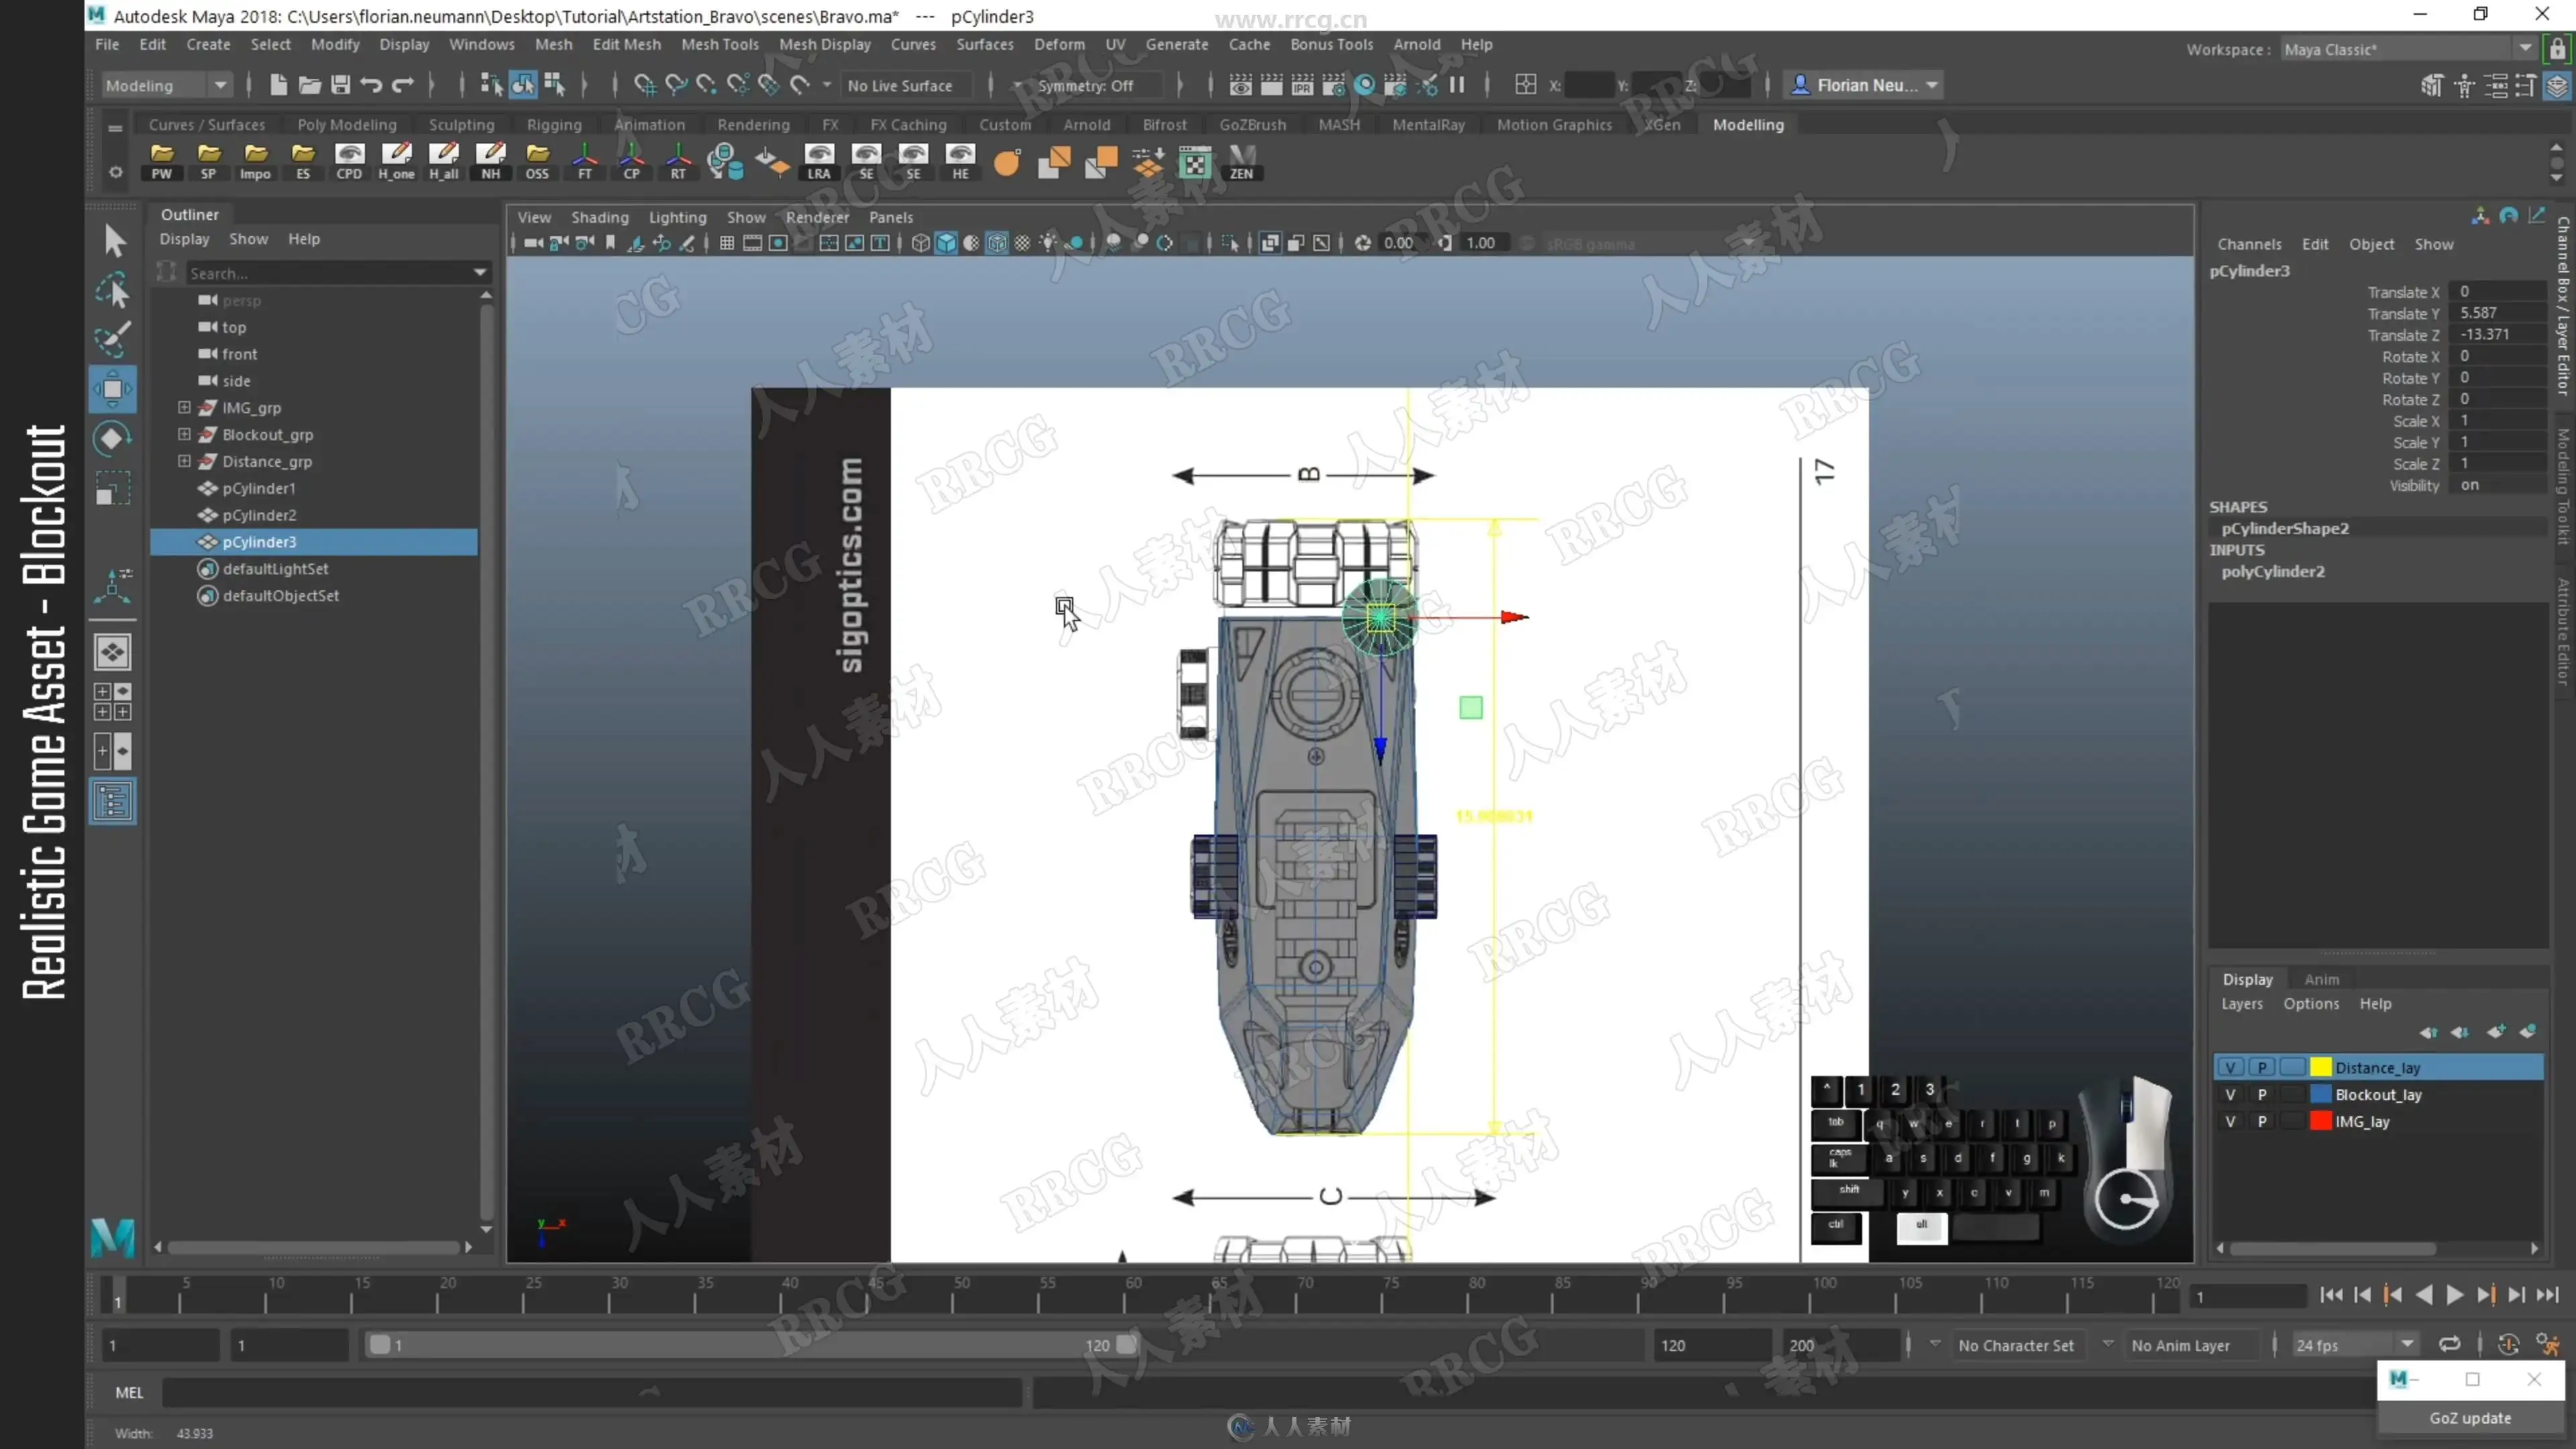Image resolution: width=2576 pixels, height=1449 pixels.
Task: Toggle IMG_lay visibility V box
Action: click(2230, 1121)
